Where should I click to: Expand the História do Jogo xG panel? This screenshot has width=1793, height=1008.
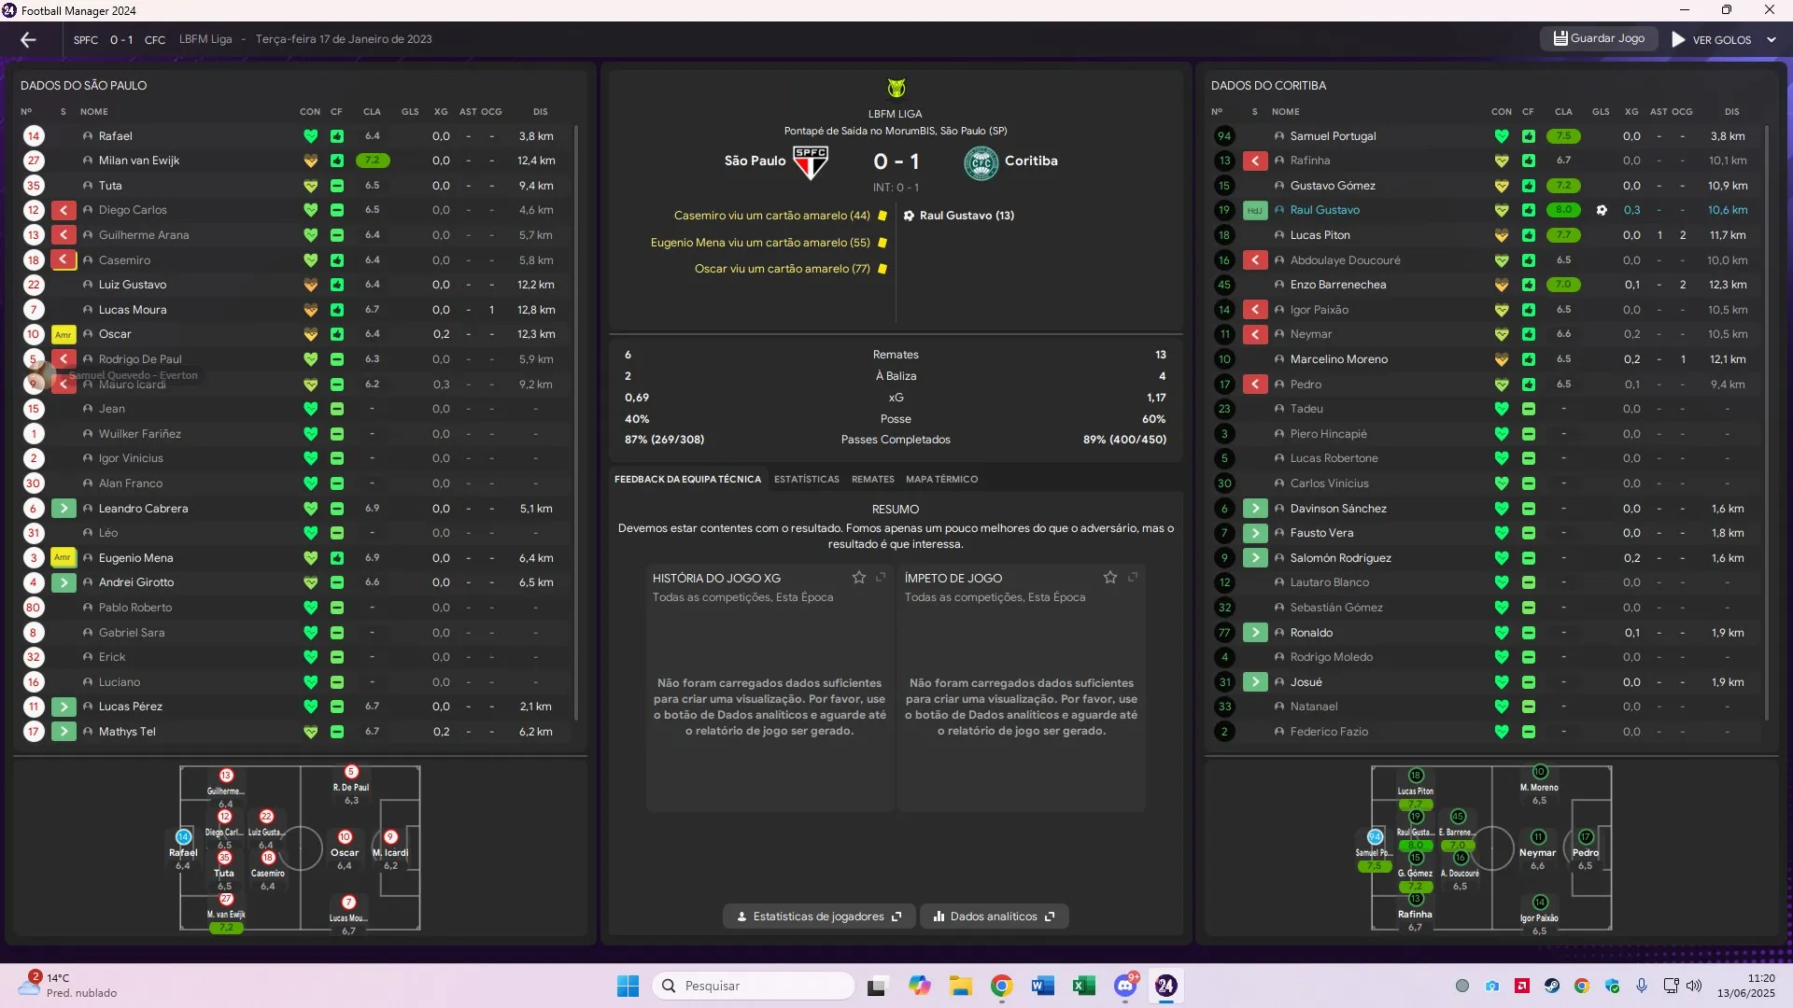(881, 578)
